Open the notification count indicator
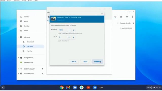The width and height of the screenshot is (162, 91). [151, 87]
